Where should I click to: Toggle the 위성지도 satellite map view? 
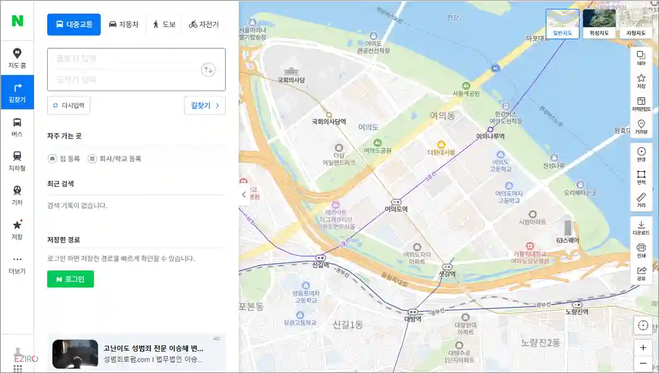(598, 22)
